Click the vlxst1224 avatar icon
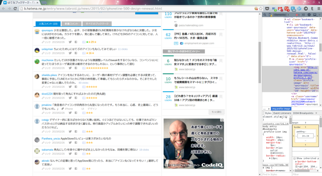This screenshot has height=176, width=322. click(x=37, y=95)
